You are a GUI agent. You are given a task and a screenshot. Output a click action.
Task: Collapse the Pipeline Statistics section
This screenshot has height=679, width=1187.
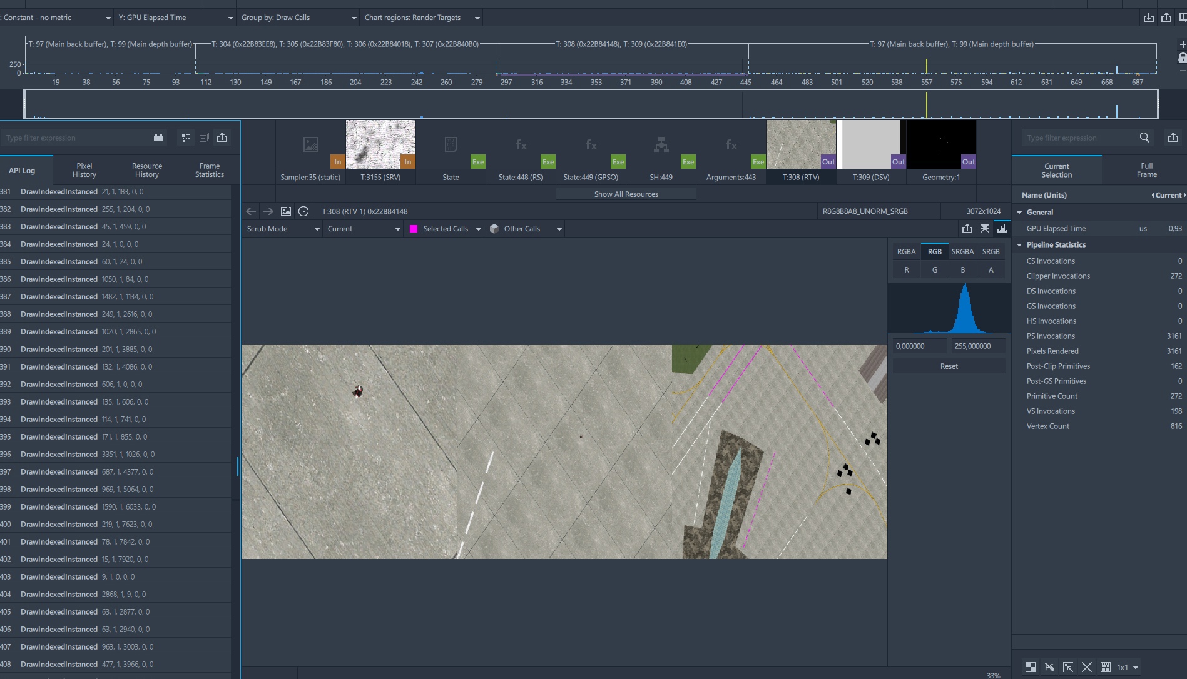pos(1019,245)
